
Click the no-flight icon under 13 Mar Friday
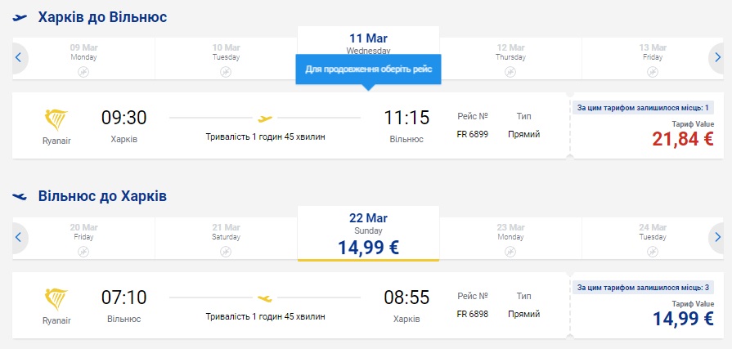click(x=652, y=72)
